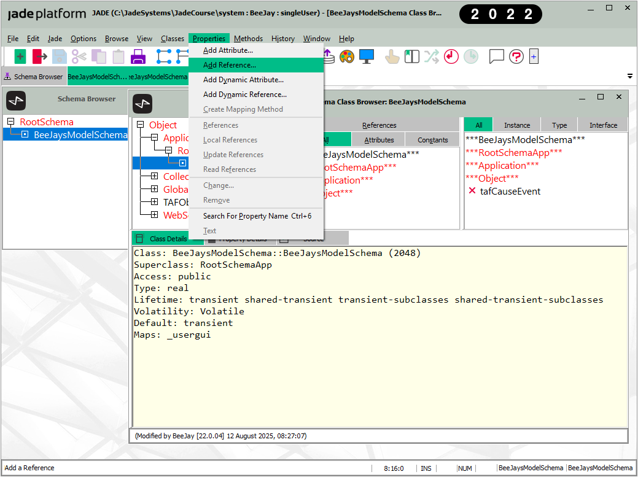Screen dimensions: 638x477
Task: Open the toolbar overflow dropdown arrow
Action: 629,77
